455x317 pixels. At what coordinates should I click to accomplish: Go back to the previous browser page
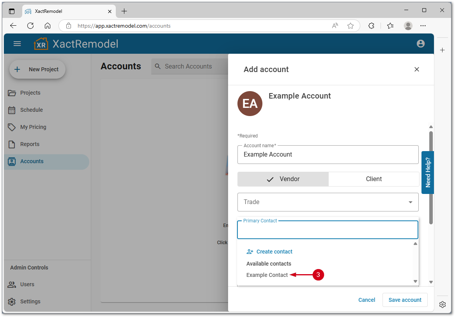point(13,26)
